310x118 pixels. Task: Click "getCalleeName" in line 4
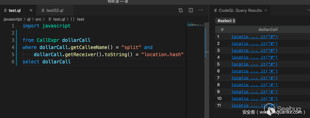coord(89,47)
